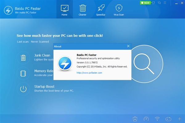This screenshot has height=123, width=185.
Task: Open the game controller icon
Action: [x=168, y=119]
